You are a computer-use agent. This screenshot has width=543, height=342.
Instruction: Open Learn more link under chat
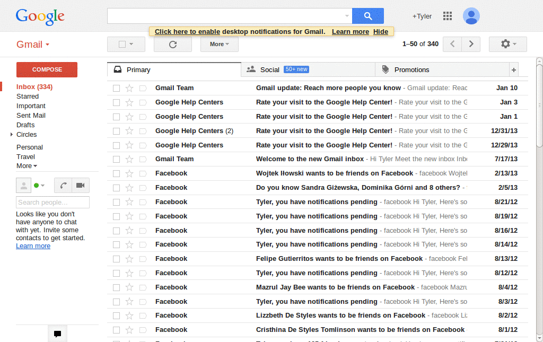33,246
